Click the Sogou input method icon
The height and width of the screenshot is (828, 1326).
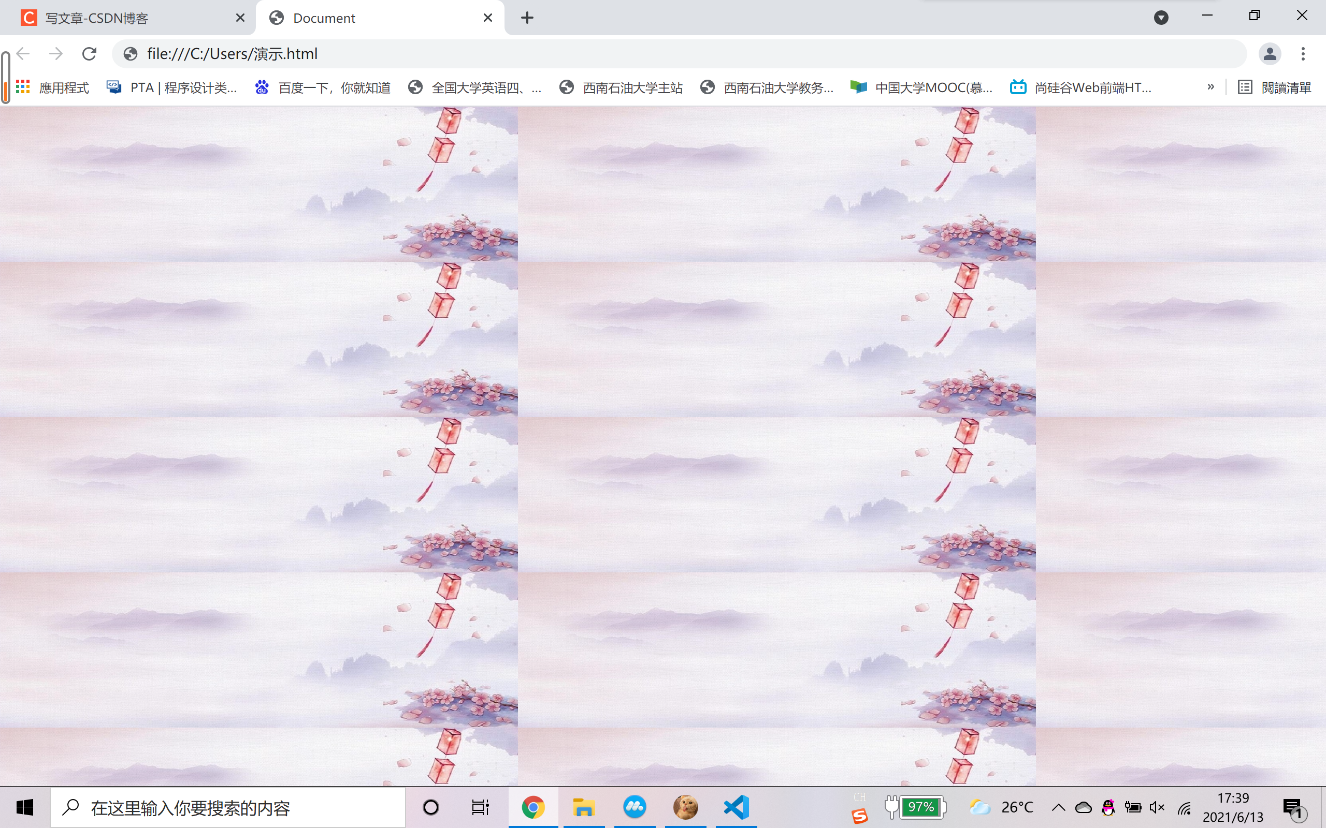pos(860,816)
